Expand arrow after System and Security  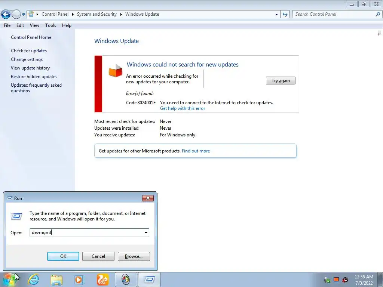[121, 15]
